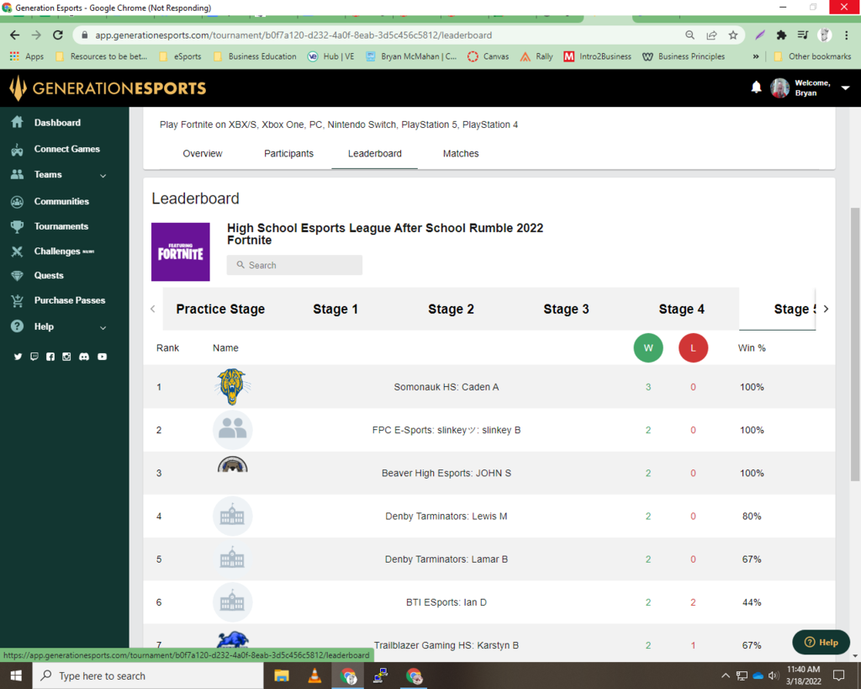Switch to the Participants tab
The image size is (861, 689).
click(289, 154)
